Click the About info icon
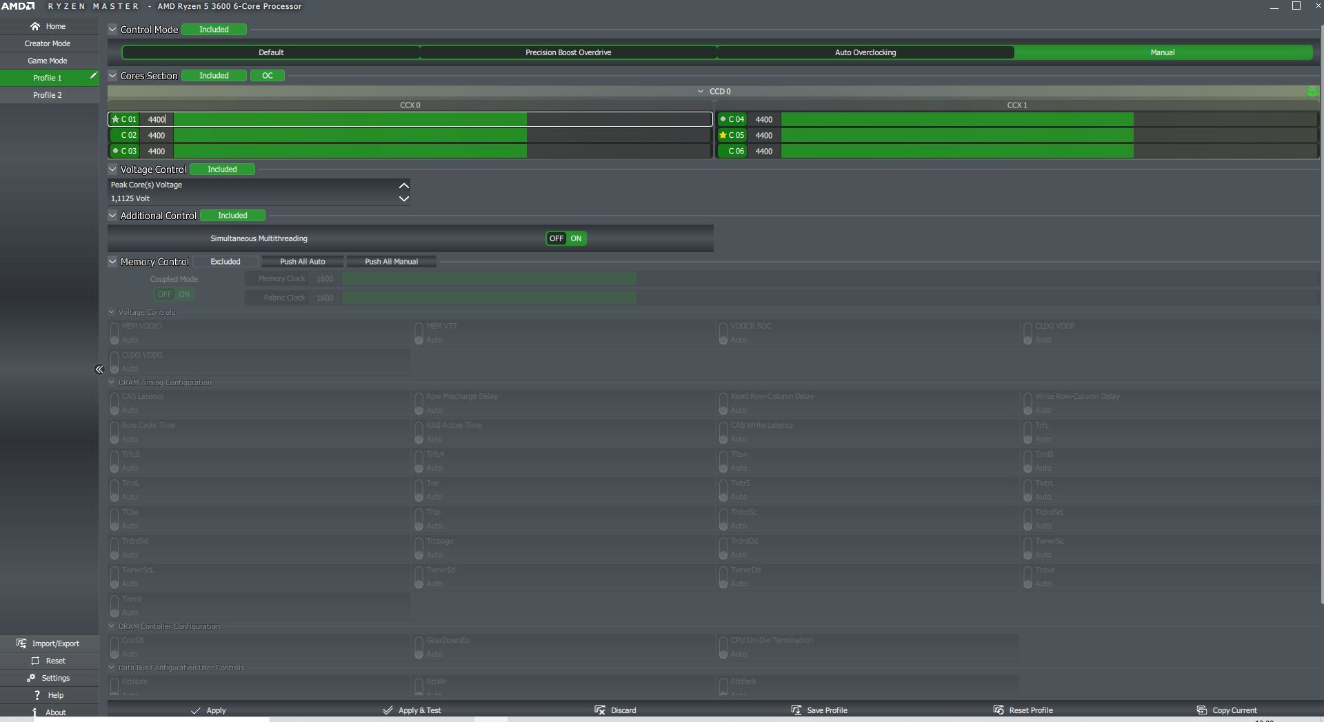The height and width of the screenshot is (722, 1324). [34, 712]
